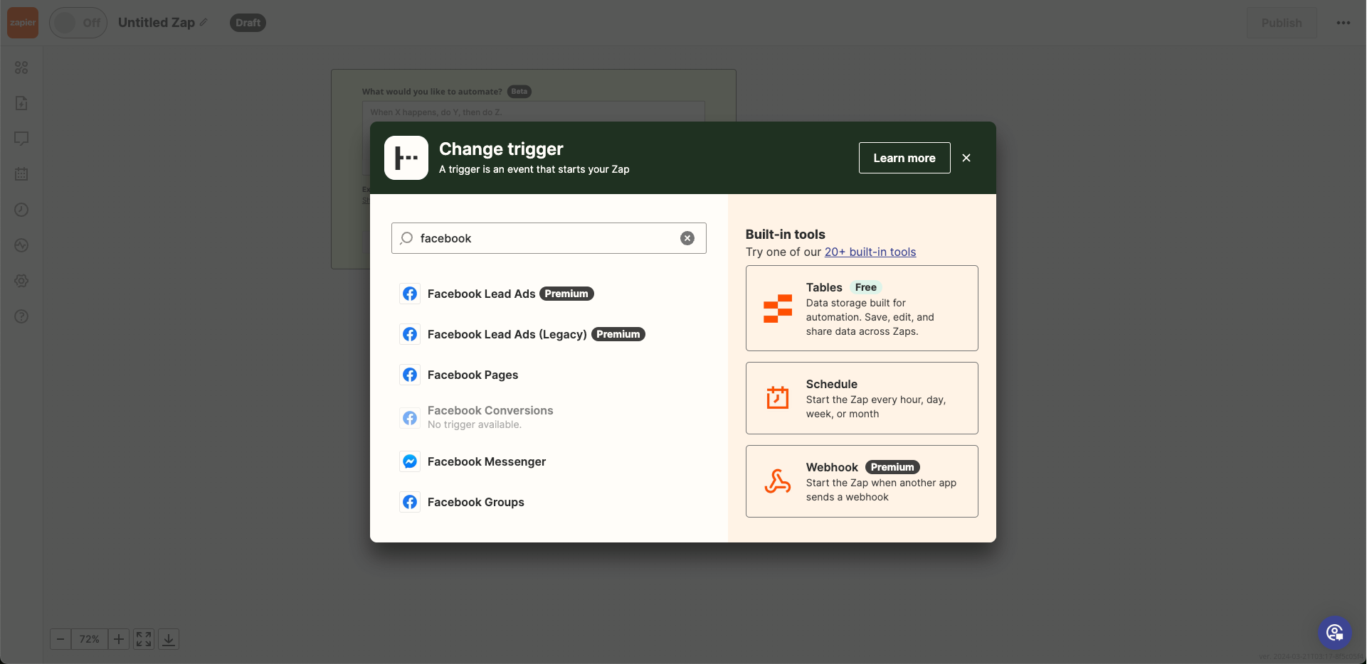
Task: Close the Change trigger dialog
Action: [x=966, y=158]
